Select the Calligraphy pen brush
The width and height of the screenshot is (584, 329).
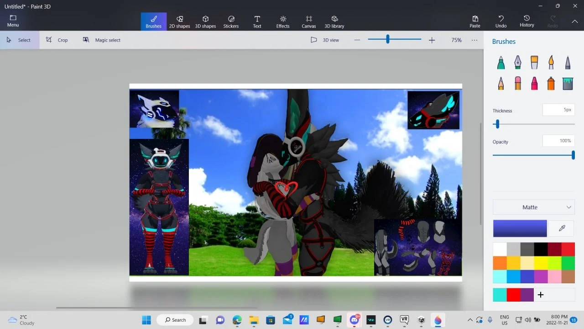click(517, 63)
